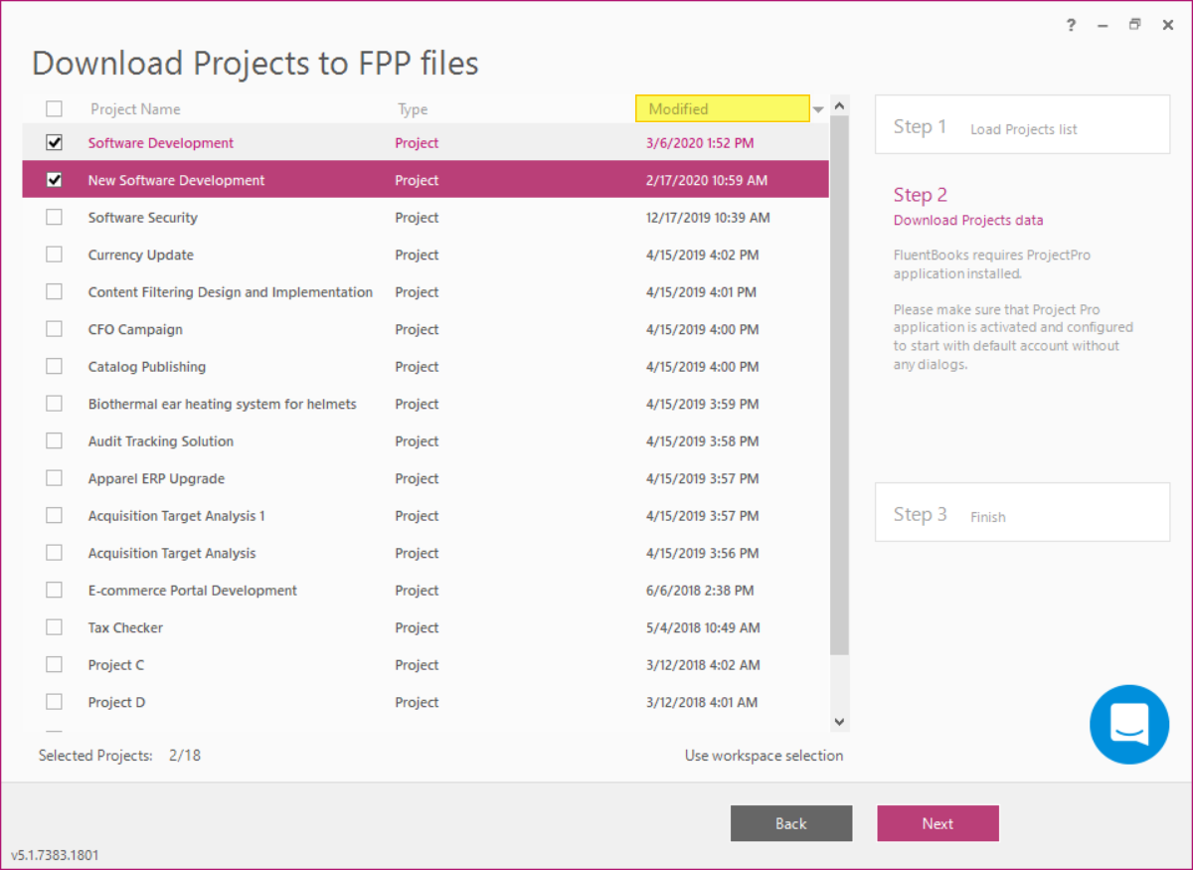This screenshot has height=870, width=1193.
Task: Click the 6/6/2018 2:38 PM date cell
Action: pyautogui.click(x=700, y=591)
